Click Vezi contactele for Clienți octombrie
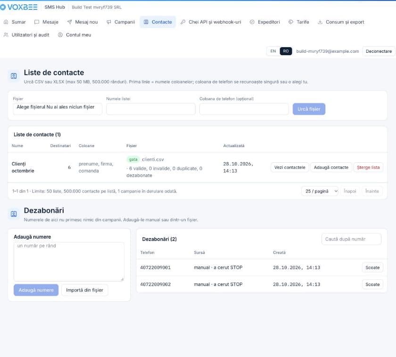Image resolution: width=396 pixels, height=357 pixels. click(289, 167)
